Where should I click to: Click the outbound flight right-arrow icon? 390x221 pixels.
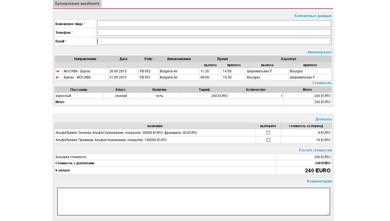click(57, 71)
